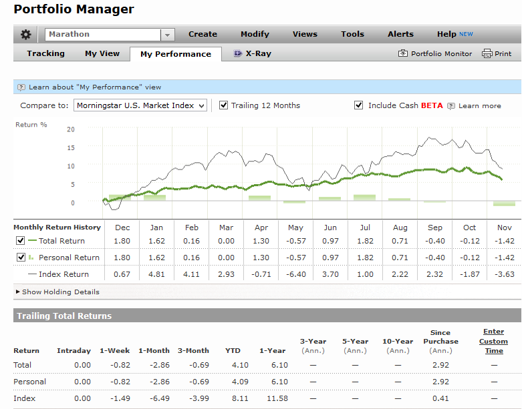
Task: Uncheck the Personal Return checkbox
Action: click(21, 257)
